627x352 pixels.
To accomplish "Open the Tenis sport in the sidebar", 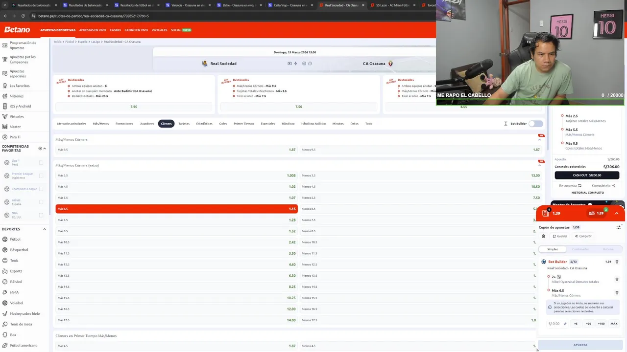I will click(14, 261).
